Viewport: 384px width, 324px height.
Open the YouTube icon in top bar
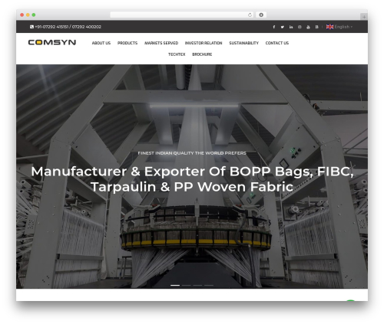(x=308, y=27)
